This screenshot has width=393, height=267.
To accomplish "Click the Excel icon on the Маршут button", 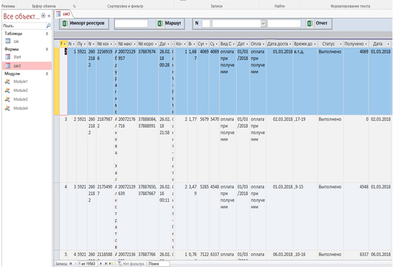I will [x=160, y=24].
